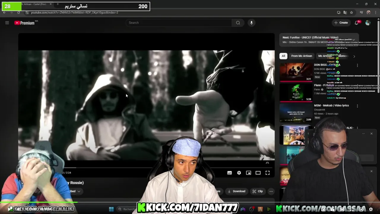Open the Flenn - Fi Rabek title
Image resolution: width=380 pixels, height=214 pixels.
[324, 85]
